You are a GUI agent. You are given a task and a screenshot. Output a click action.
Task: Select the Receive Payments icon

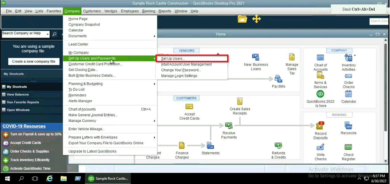pos(229,126)
